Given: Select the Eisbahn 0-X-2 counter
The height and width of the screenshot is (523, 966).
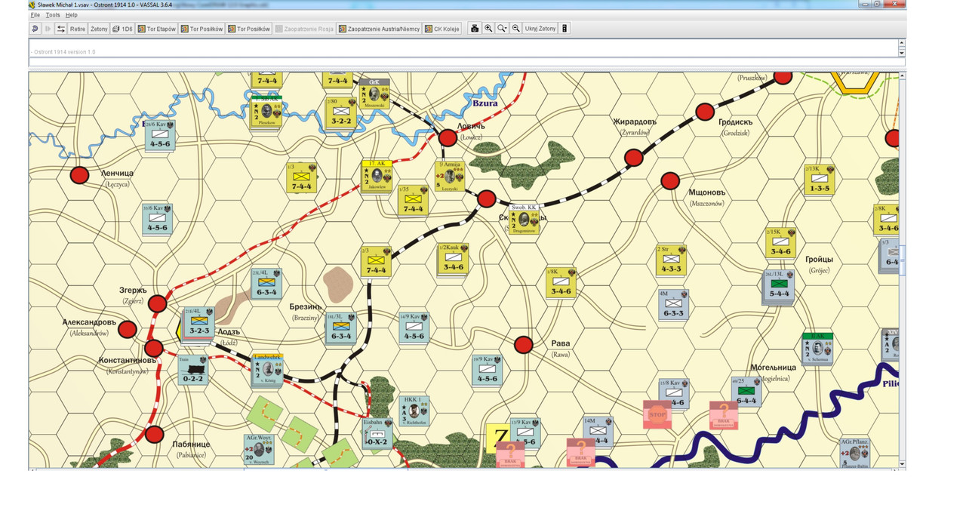Looking at the screenshot, I should [377, 433].
